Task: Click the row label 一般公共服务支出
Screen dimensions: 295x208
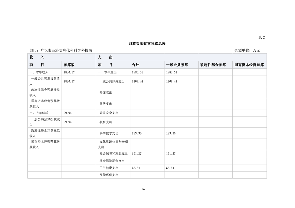Action: pyautogui.click(x=112, y=82)
